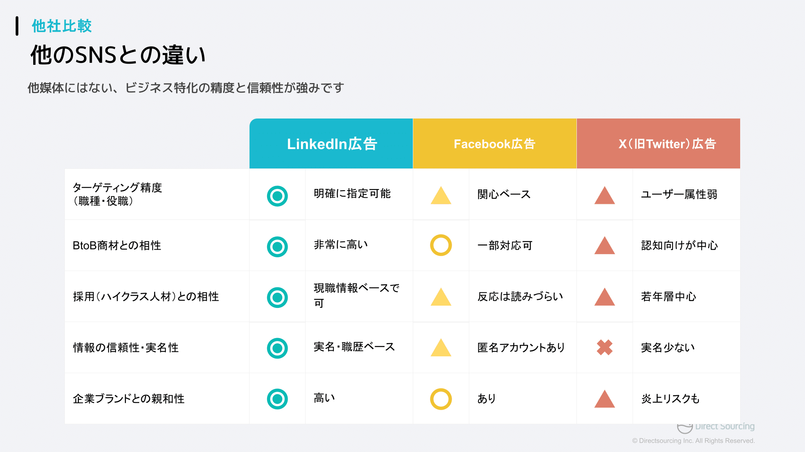805x452 pixels.
Task: Select the LinkedIn広告 column header
Action: (x=331, y=144)
